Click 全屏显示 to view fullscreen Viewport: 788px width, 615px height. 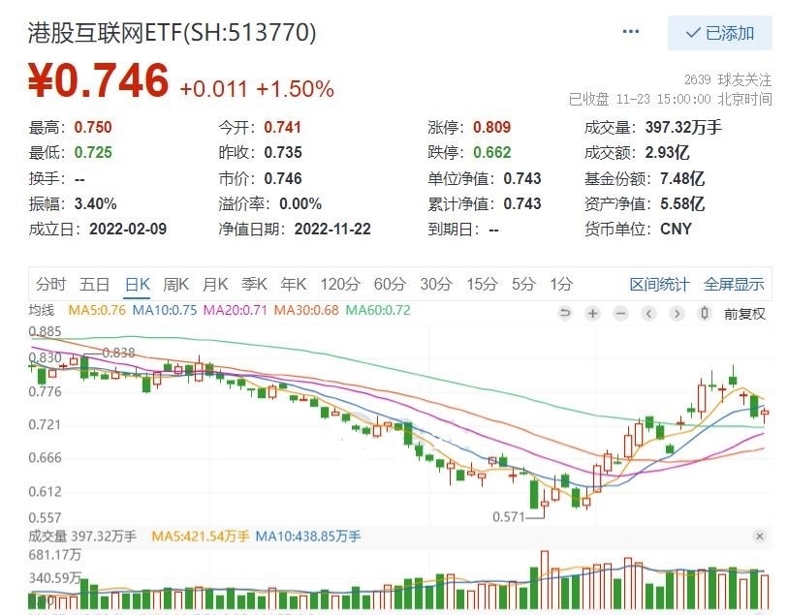point(734,284)
